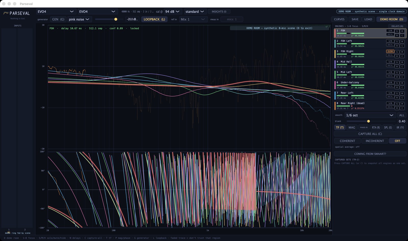408x241 pixels.
Task: Capture the FOH Left engine (C)
Action: (x=402, y=46)
